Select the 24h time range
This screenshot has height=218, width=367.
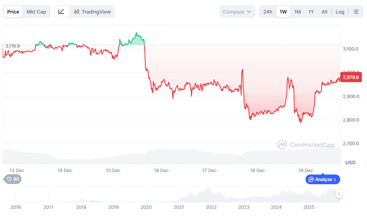(268, 12)
